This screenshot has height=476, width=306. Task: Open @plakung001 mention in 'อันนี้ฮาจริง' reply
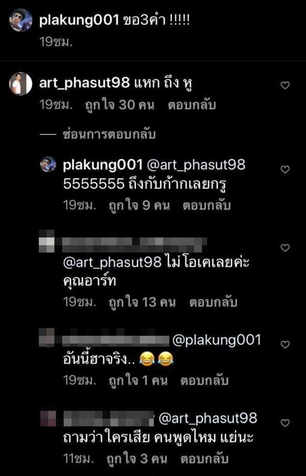pos(217,340)
